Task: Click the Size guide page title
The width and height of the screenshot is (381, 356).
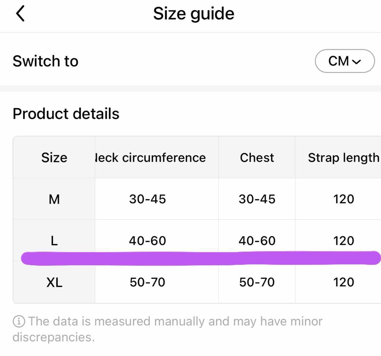Action: [194, 14]
